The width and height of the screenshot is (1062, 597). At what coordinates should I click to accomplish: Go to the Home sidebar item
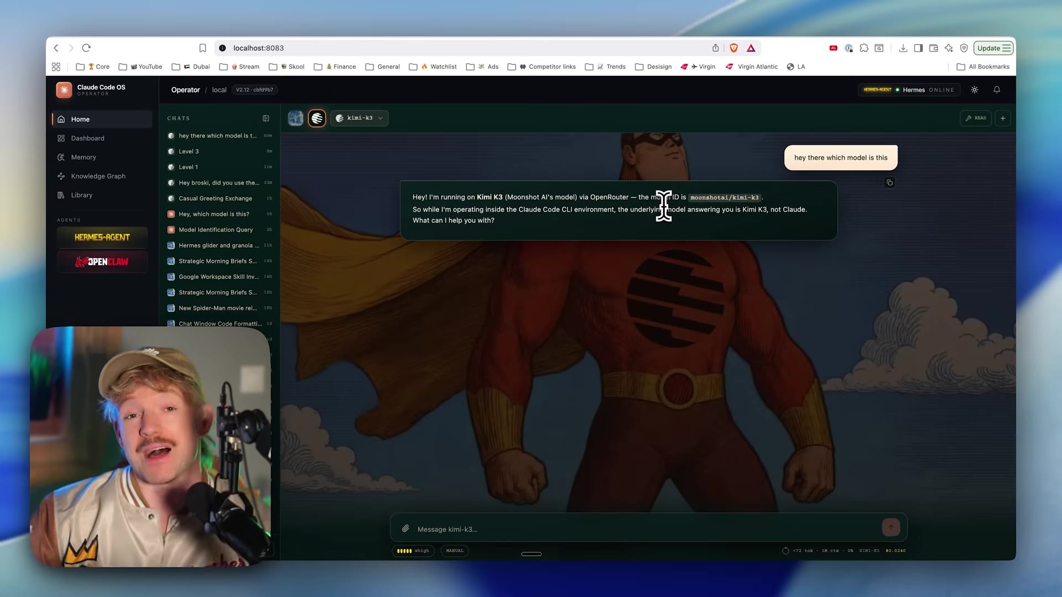pos(102,119)
